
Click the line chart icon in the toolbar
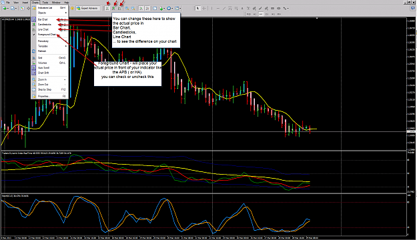[119, 8]
